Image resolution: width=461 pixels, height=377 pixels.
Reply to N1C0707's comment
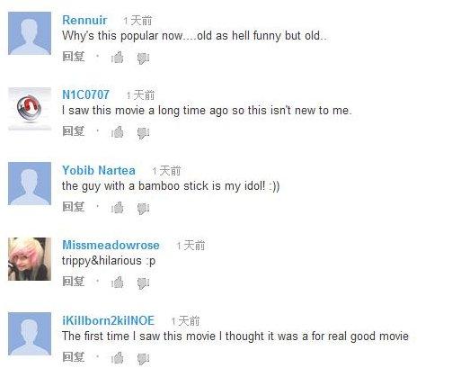point(74,131)
